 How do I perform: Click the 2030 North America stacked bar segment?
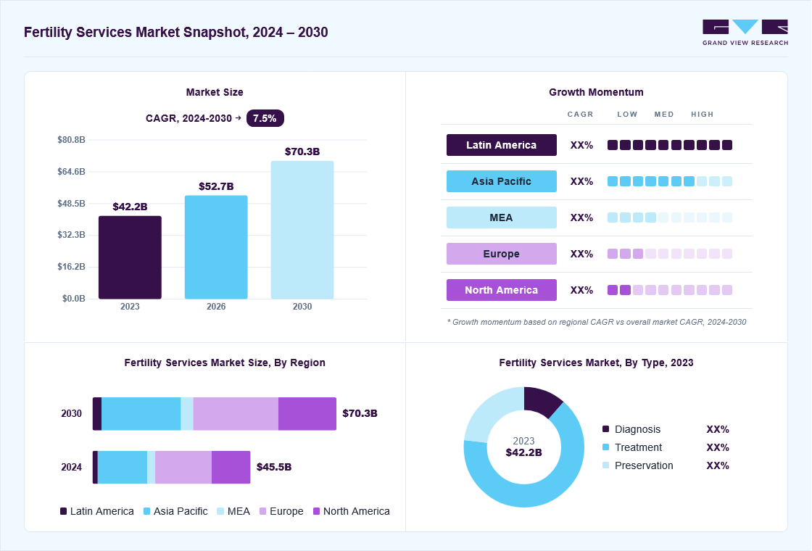point(307,414)
